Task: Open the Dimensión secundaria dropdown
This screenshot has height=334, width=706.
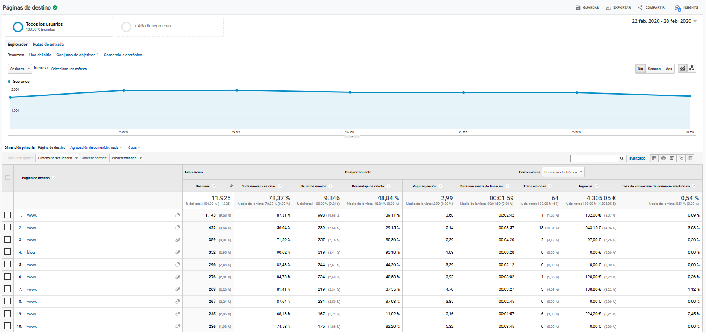Action: pyautogui.click(x=58, y=158)
